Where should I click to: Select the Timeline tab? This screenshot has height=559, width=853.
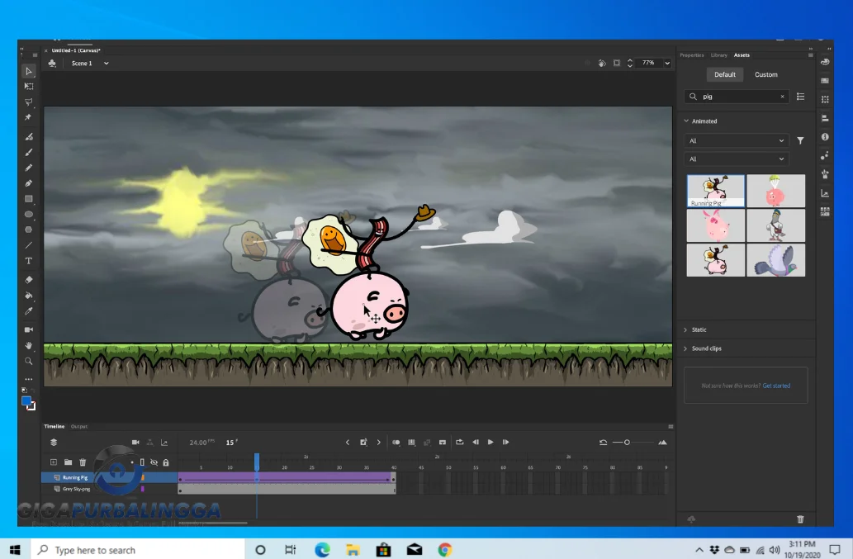point(54,426)
